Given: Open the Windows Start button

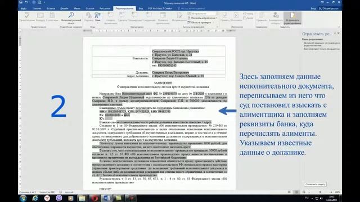Looking at the screenshot, I should [x=23, y=198].
